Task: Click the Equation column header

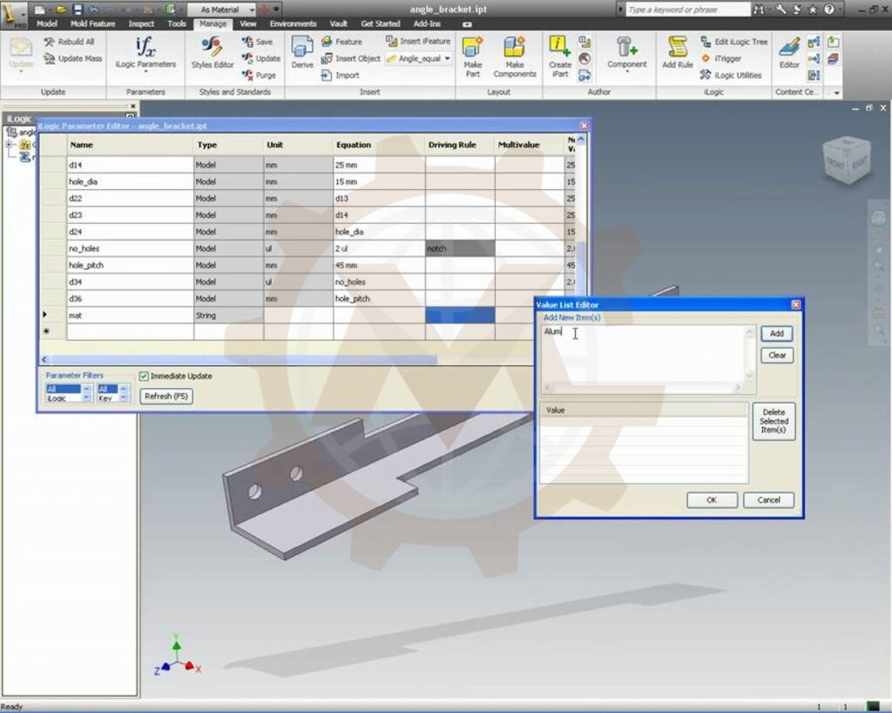Action: click(379, 145)
